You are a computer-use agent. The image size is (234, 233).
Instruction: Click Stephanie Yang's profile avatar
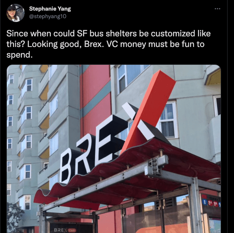[x=16, y=13]
